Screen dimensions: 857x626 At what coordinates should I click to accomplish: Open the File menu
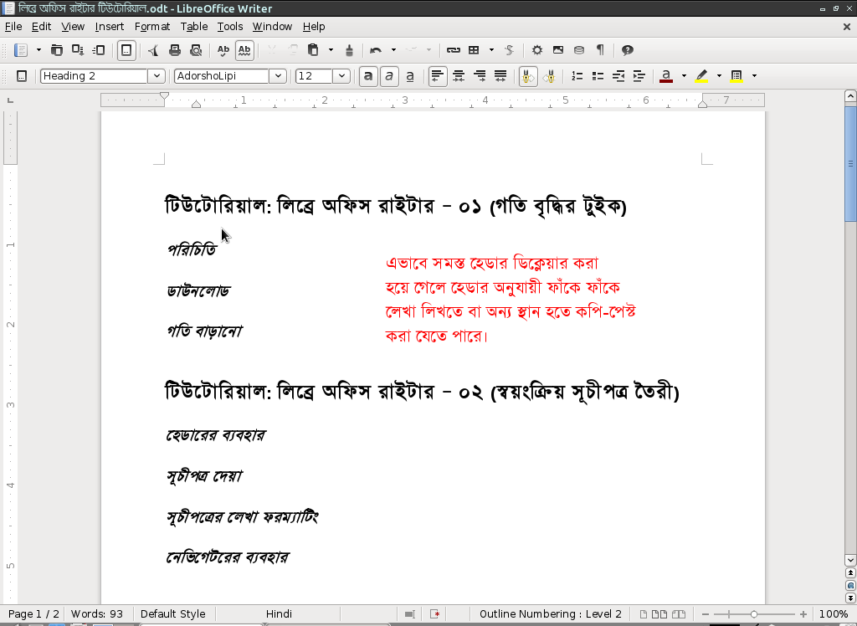tap(13, 26)
